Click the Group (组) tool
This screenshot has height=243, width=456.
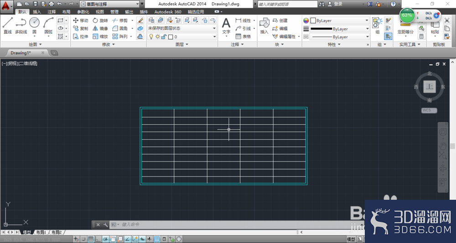pyautogui.click(x=378, y=25)
